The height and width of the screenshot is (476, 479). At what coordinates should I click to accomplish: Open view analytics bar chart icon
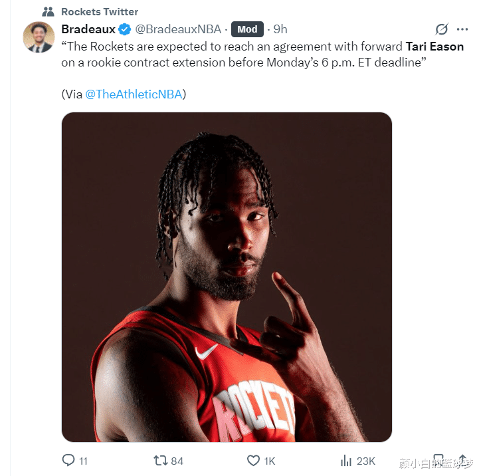pyautogui.click(x=345, y=460)
